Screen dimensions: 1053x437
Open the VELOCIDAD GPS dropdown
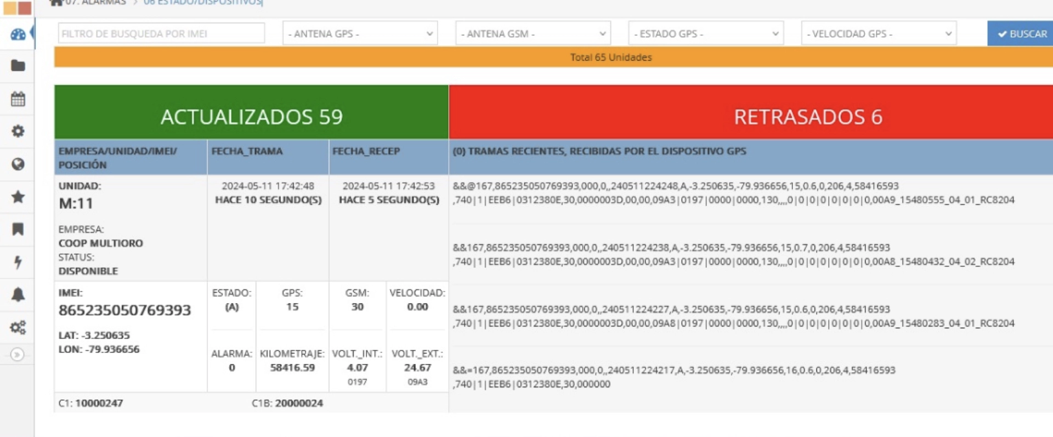(879, 33)
